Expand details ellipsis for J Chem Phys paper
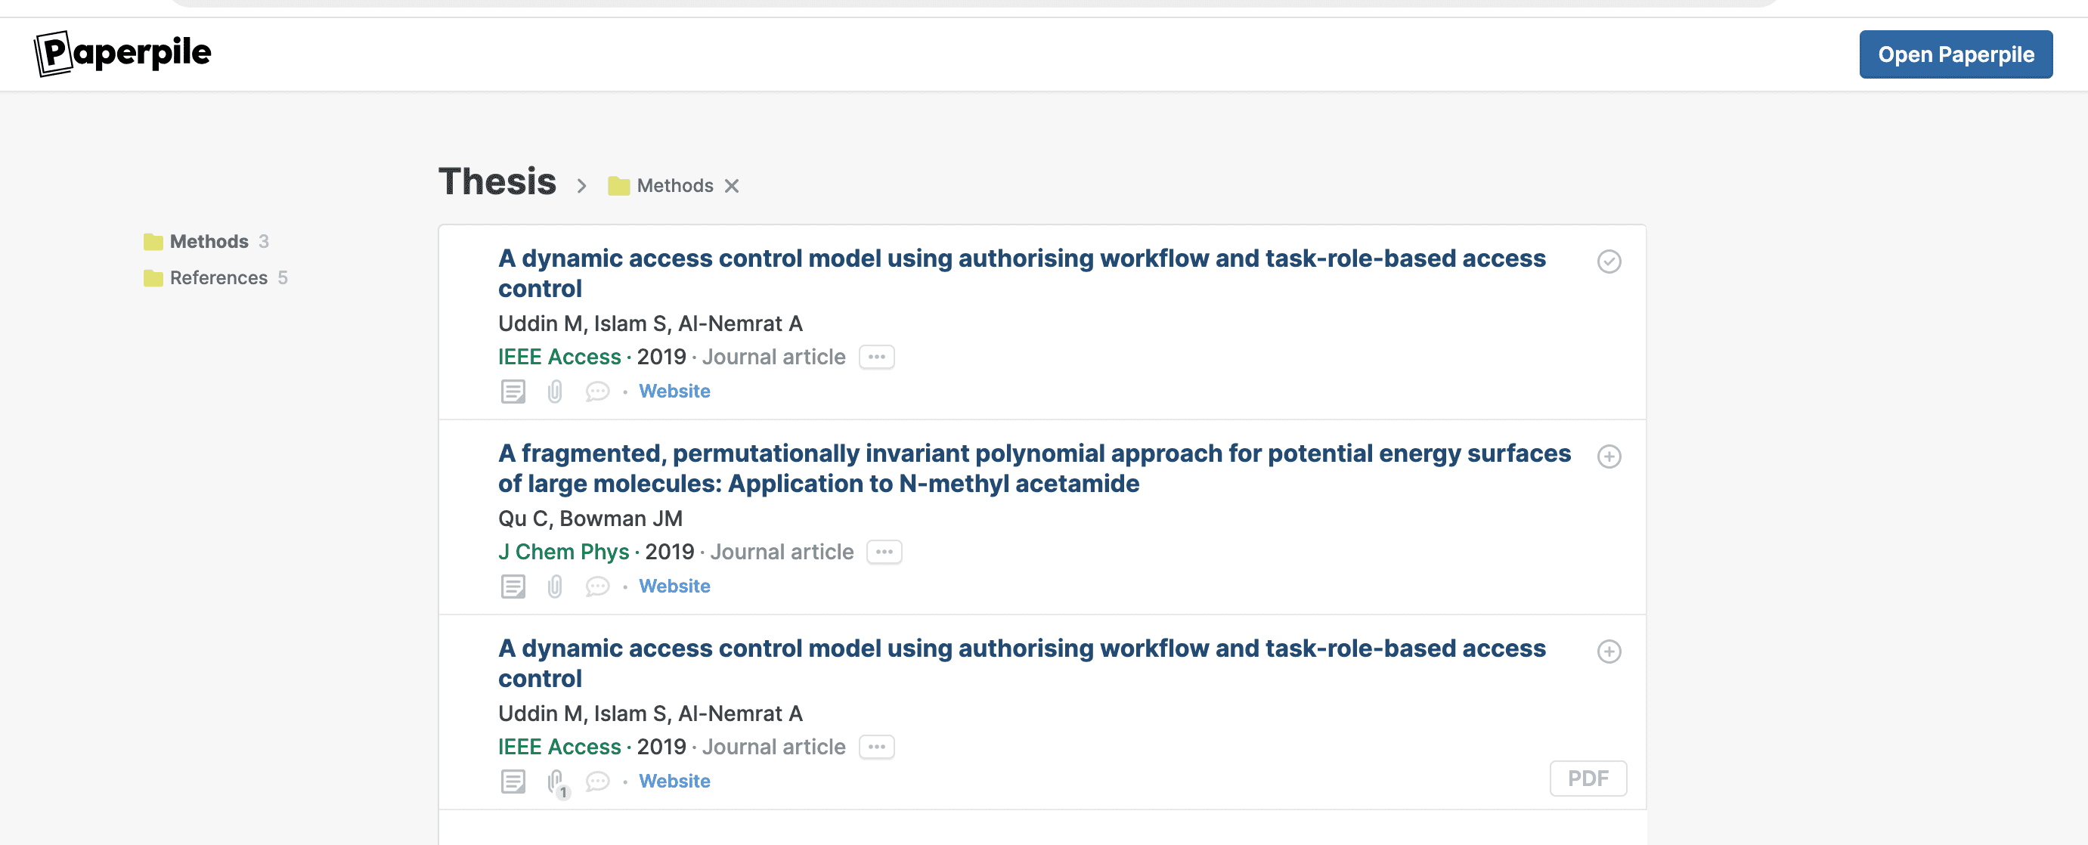This screenshot has width=2088, height=845. pyautogui.click(x=884, y=552)
